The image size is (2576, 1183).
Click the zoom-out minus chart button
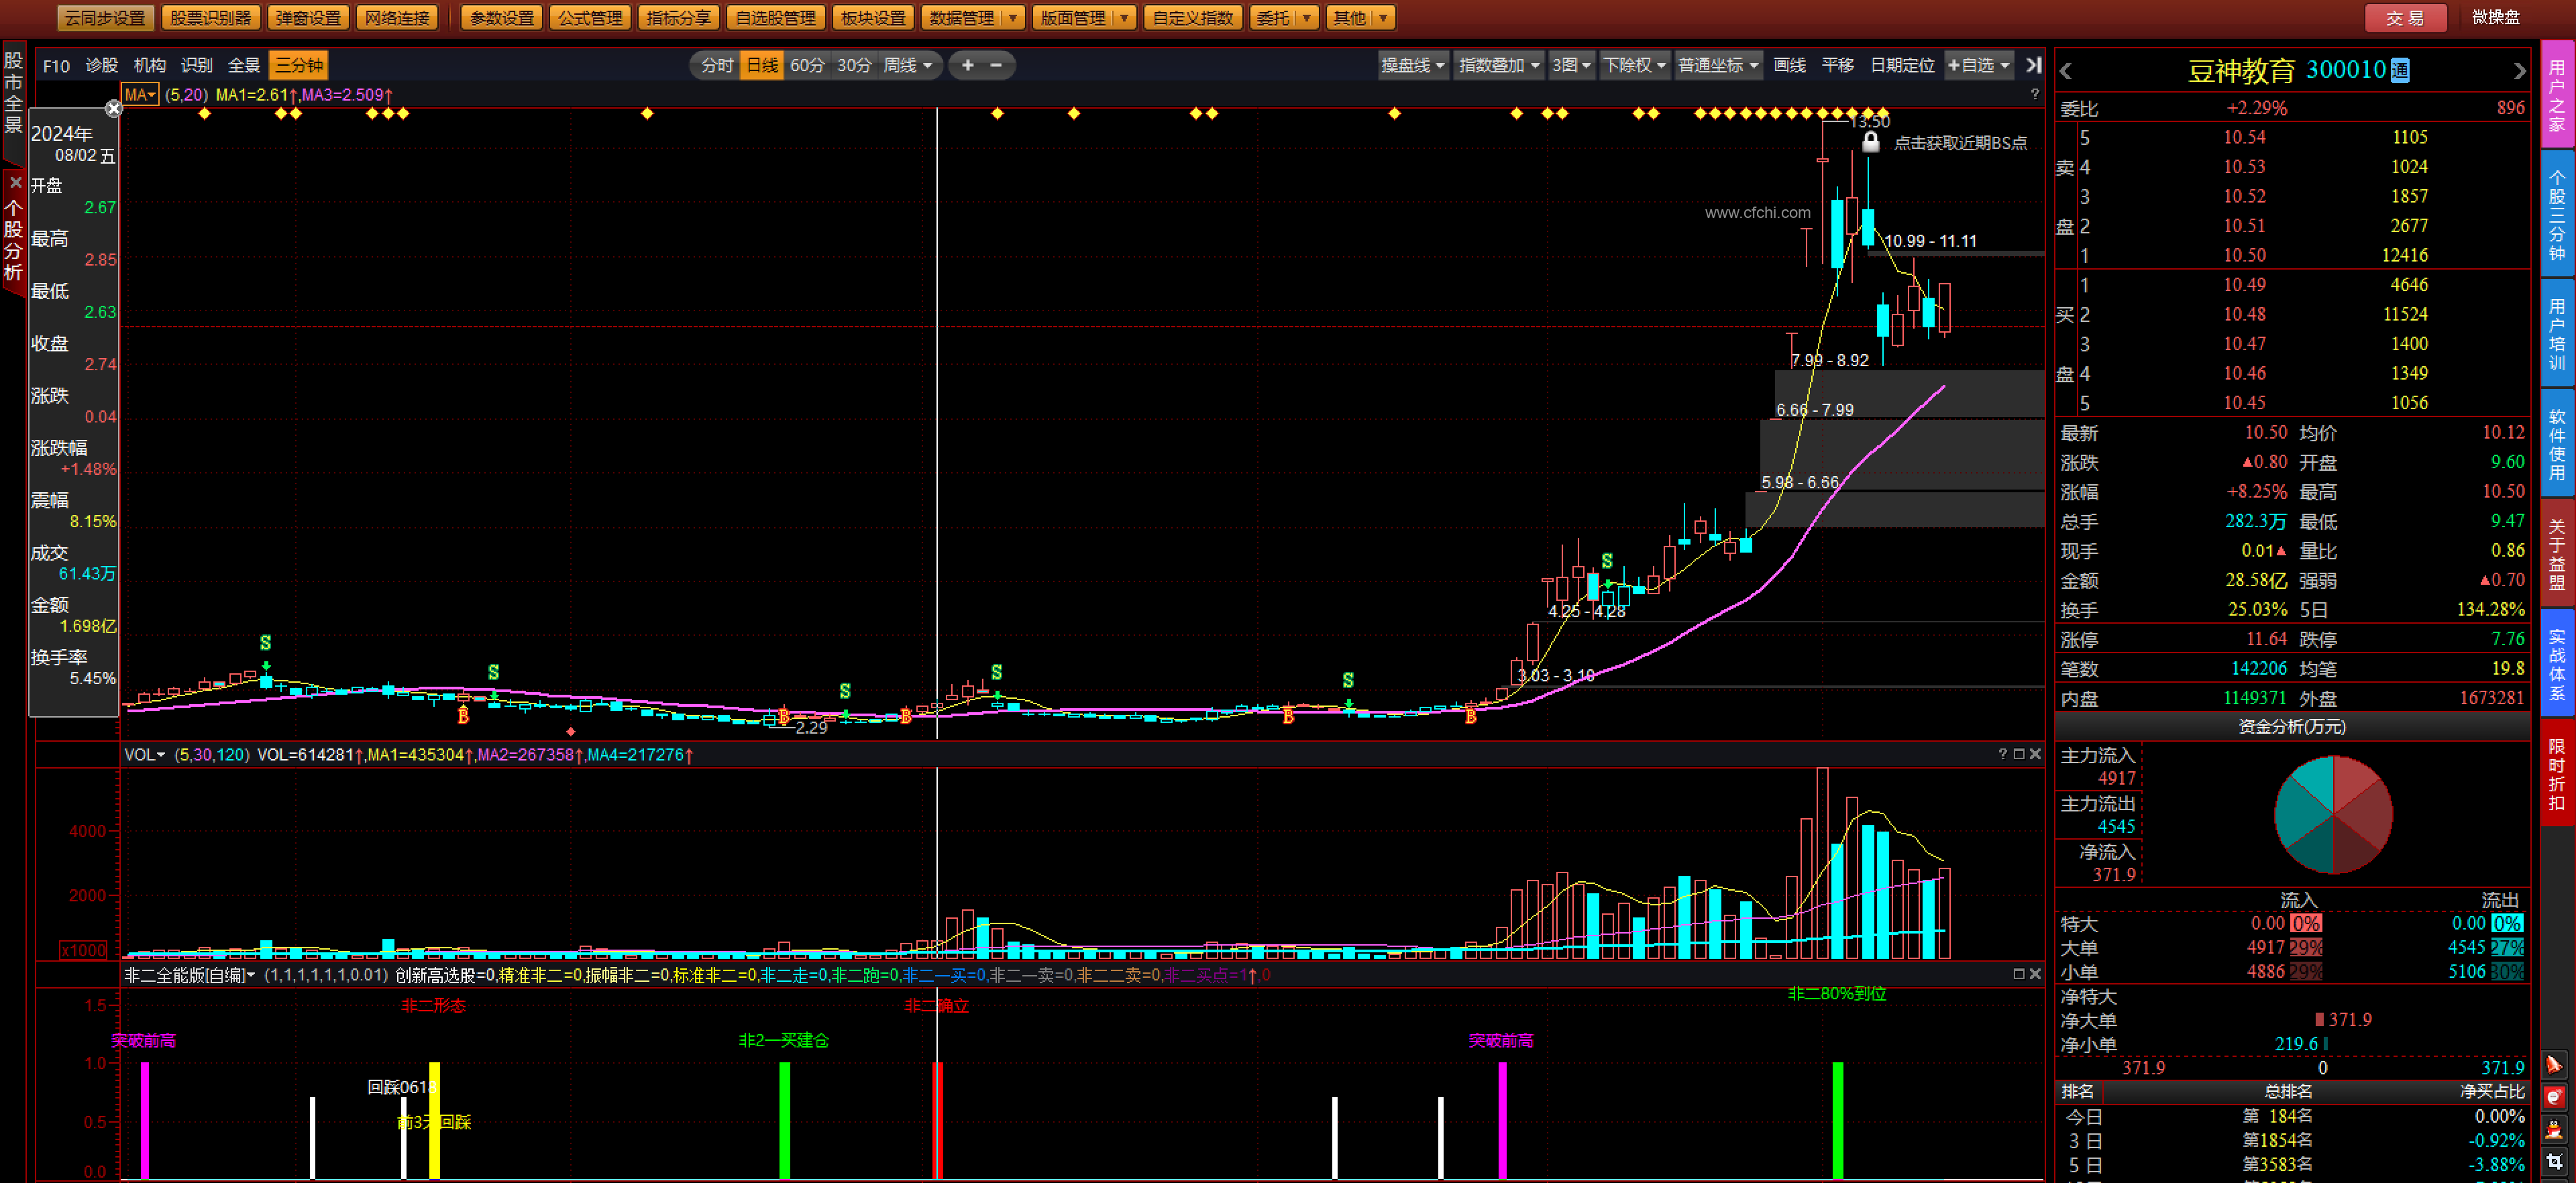(996, 65)
